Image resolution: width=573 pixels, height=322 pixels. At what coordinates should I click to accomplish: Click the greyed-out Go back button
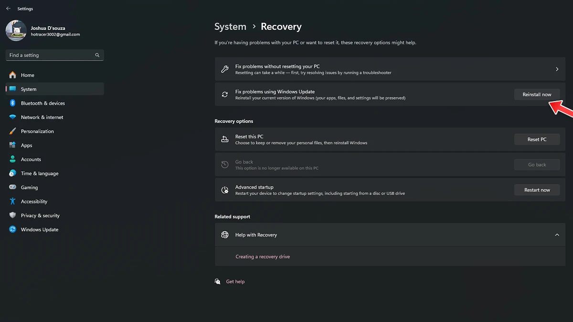click(x=537, y=165)
